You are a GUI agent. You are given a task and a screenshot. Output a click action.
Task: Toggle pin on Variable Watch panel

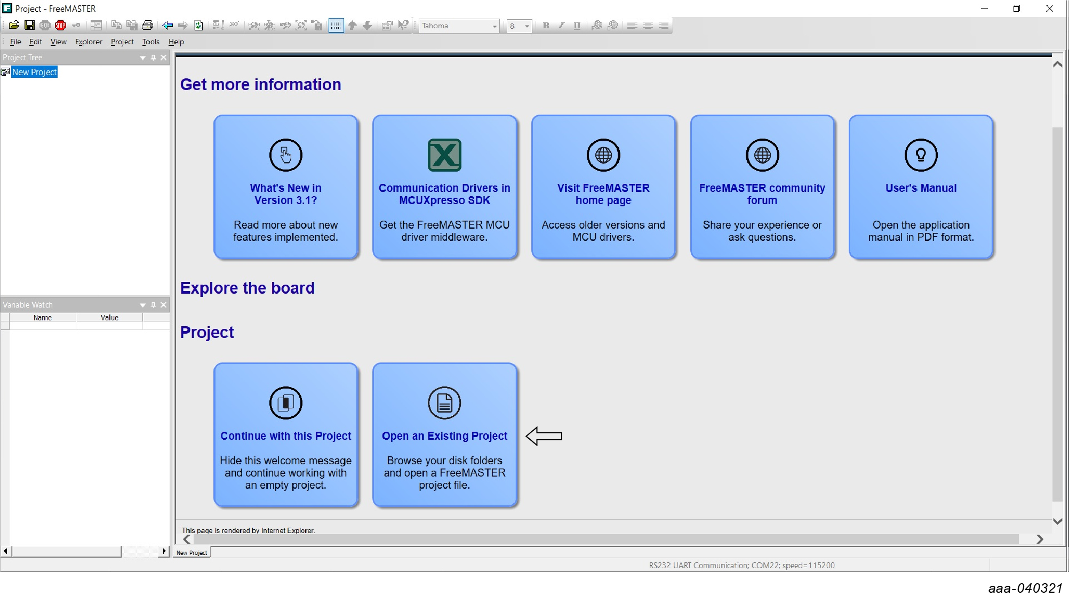153,305
